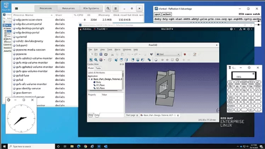265x149 pixels.
Task: Click the What's This help icon in FreeCAD
Action: 151,54
